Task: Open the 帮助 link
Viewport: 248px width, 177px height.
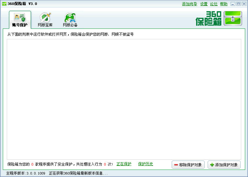Action: 224,4
